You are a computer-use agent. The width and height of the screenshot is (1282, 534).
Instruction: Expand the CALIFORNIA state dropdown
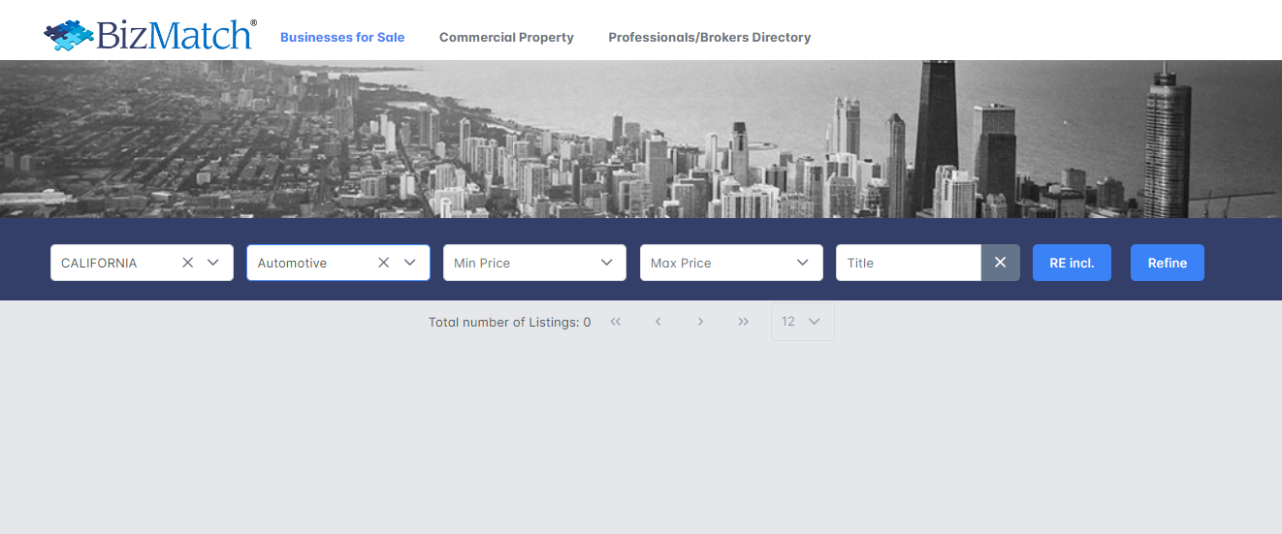[x=213, y=263]
